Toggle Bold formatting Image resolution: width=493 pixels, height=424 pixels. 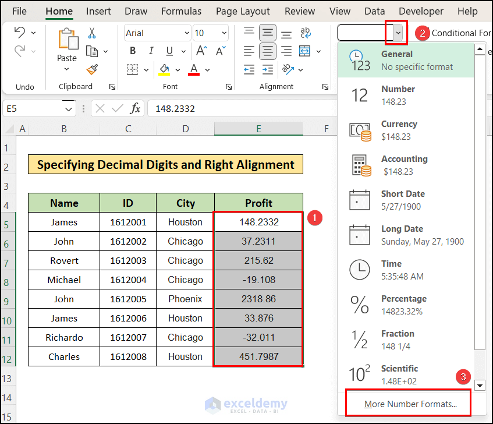coord(133,51)
